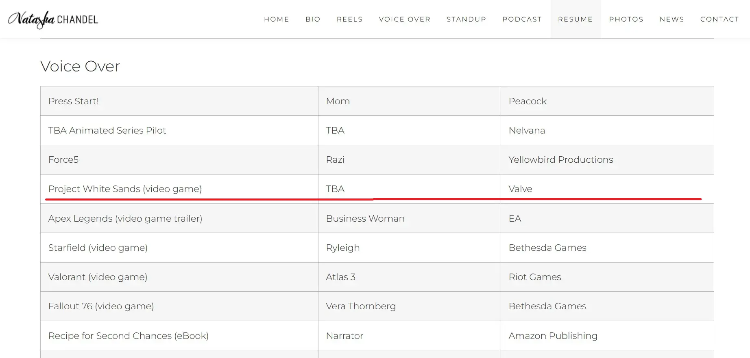The image size is (750, 358).
Task: Open the Reels page
Action: 349,19
